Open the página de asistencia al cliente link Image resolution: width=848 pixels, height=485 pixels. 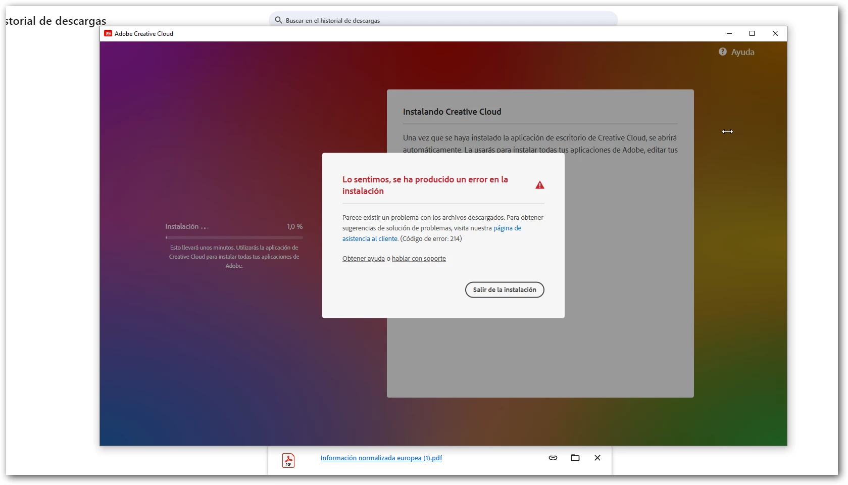point(432,233)
